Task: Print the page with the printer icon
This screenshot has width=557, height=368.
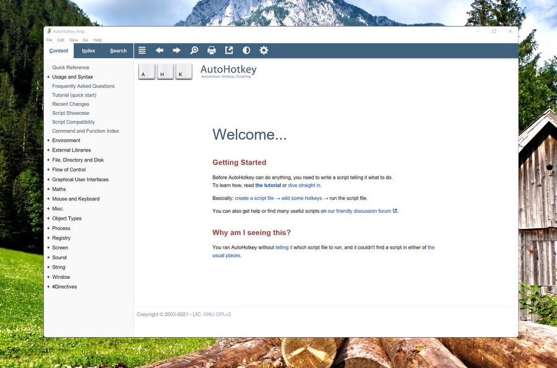Action: point(212,51)
